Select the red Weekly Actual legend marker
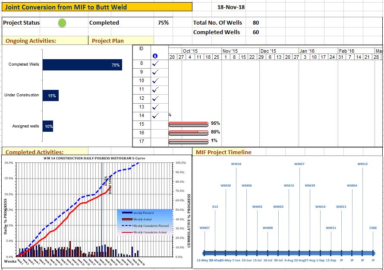 click(127, 219)
